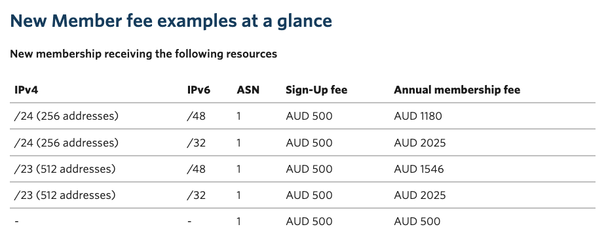The width and height of the screenshot is (606, 248).
Task: Click the IPv4 dash in the last row
Action: click(16, 221)
